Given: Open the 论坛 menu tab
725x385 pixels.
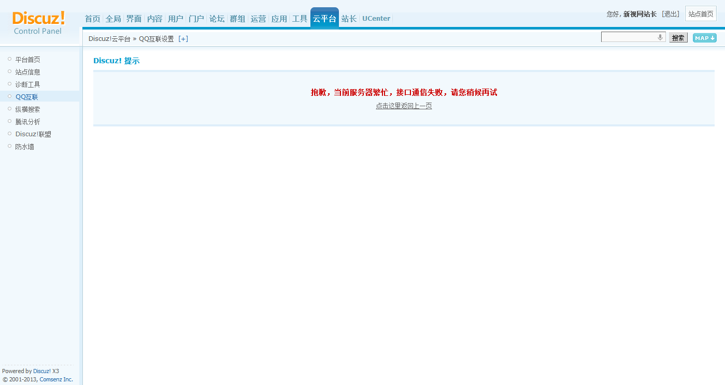Looking at the screenshot, I should (217, 19).
